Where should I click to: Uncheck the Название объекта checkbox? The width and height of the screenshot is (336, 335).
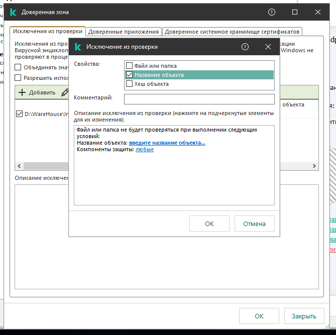129,75
